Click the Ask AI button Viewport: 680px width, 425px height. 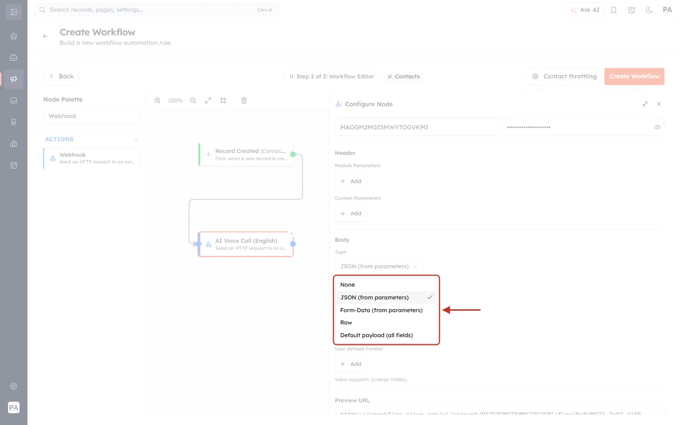(x=585, y=10)
